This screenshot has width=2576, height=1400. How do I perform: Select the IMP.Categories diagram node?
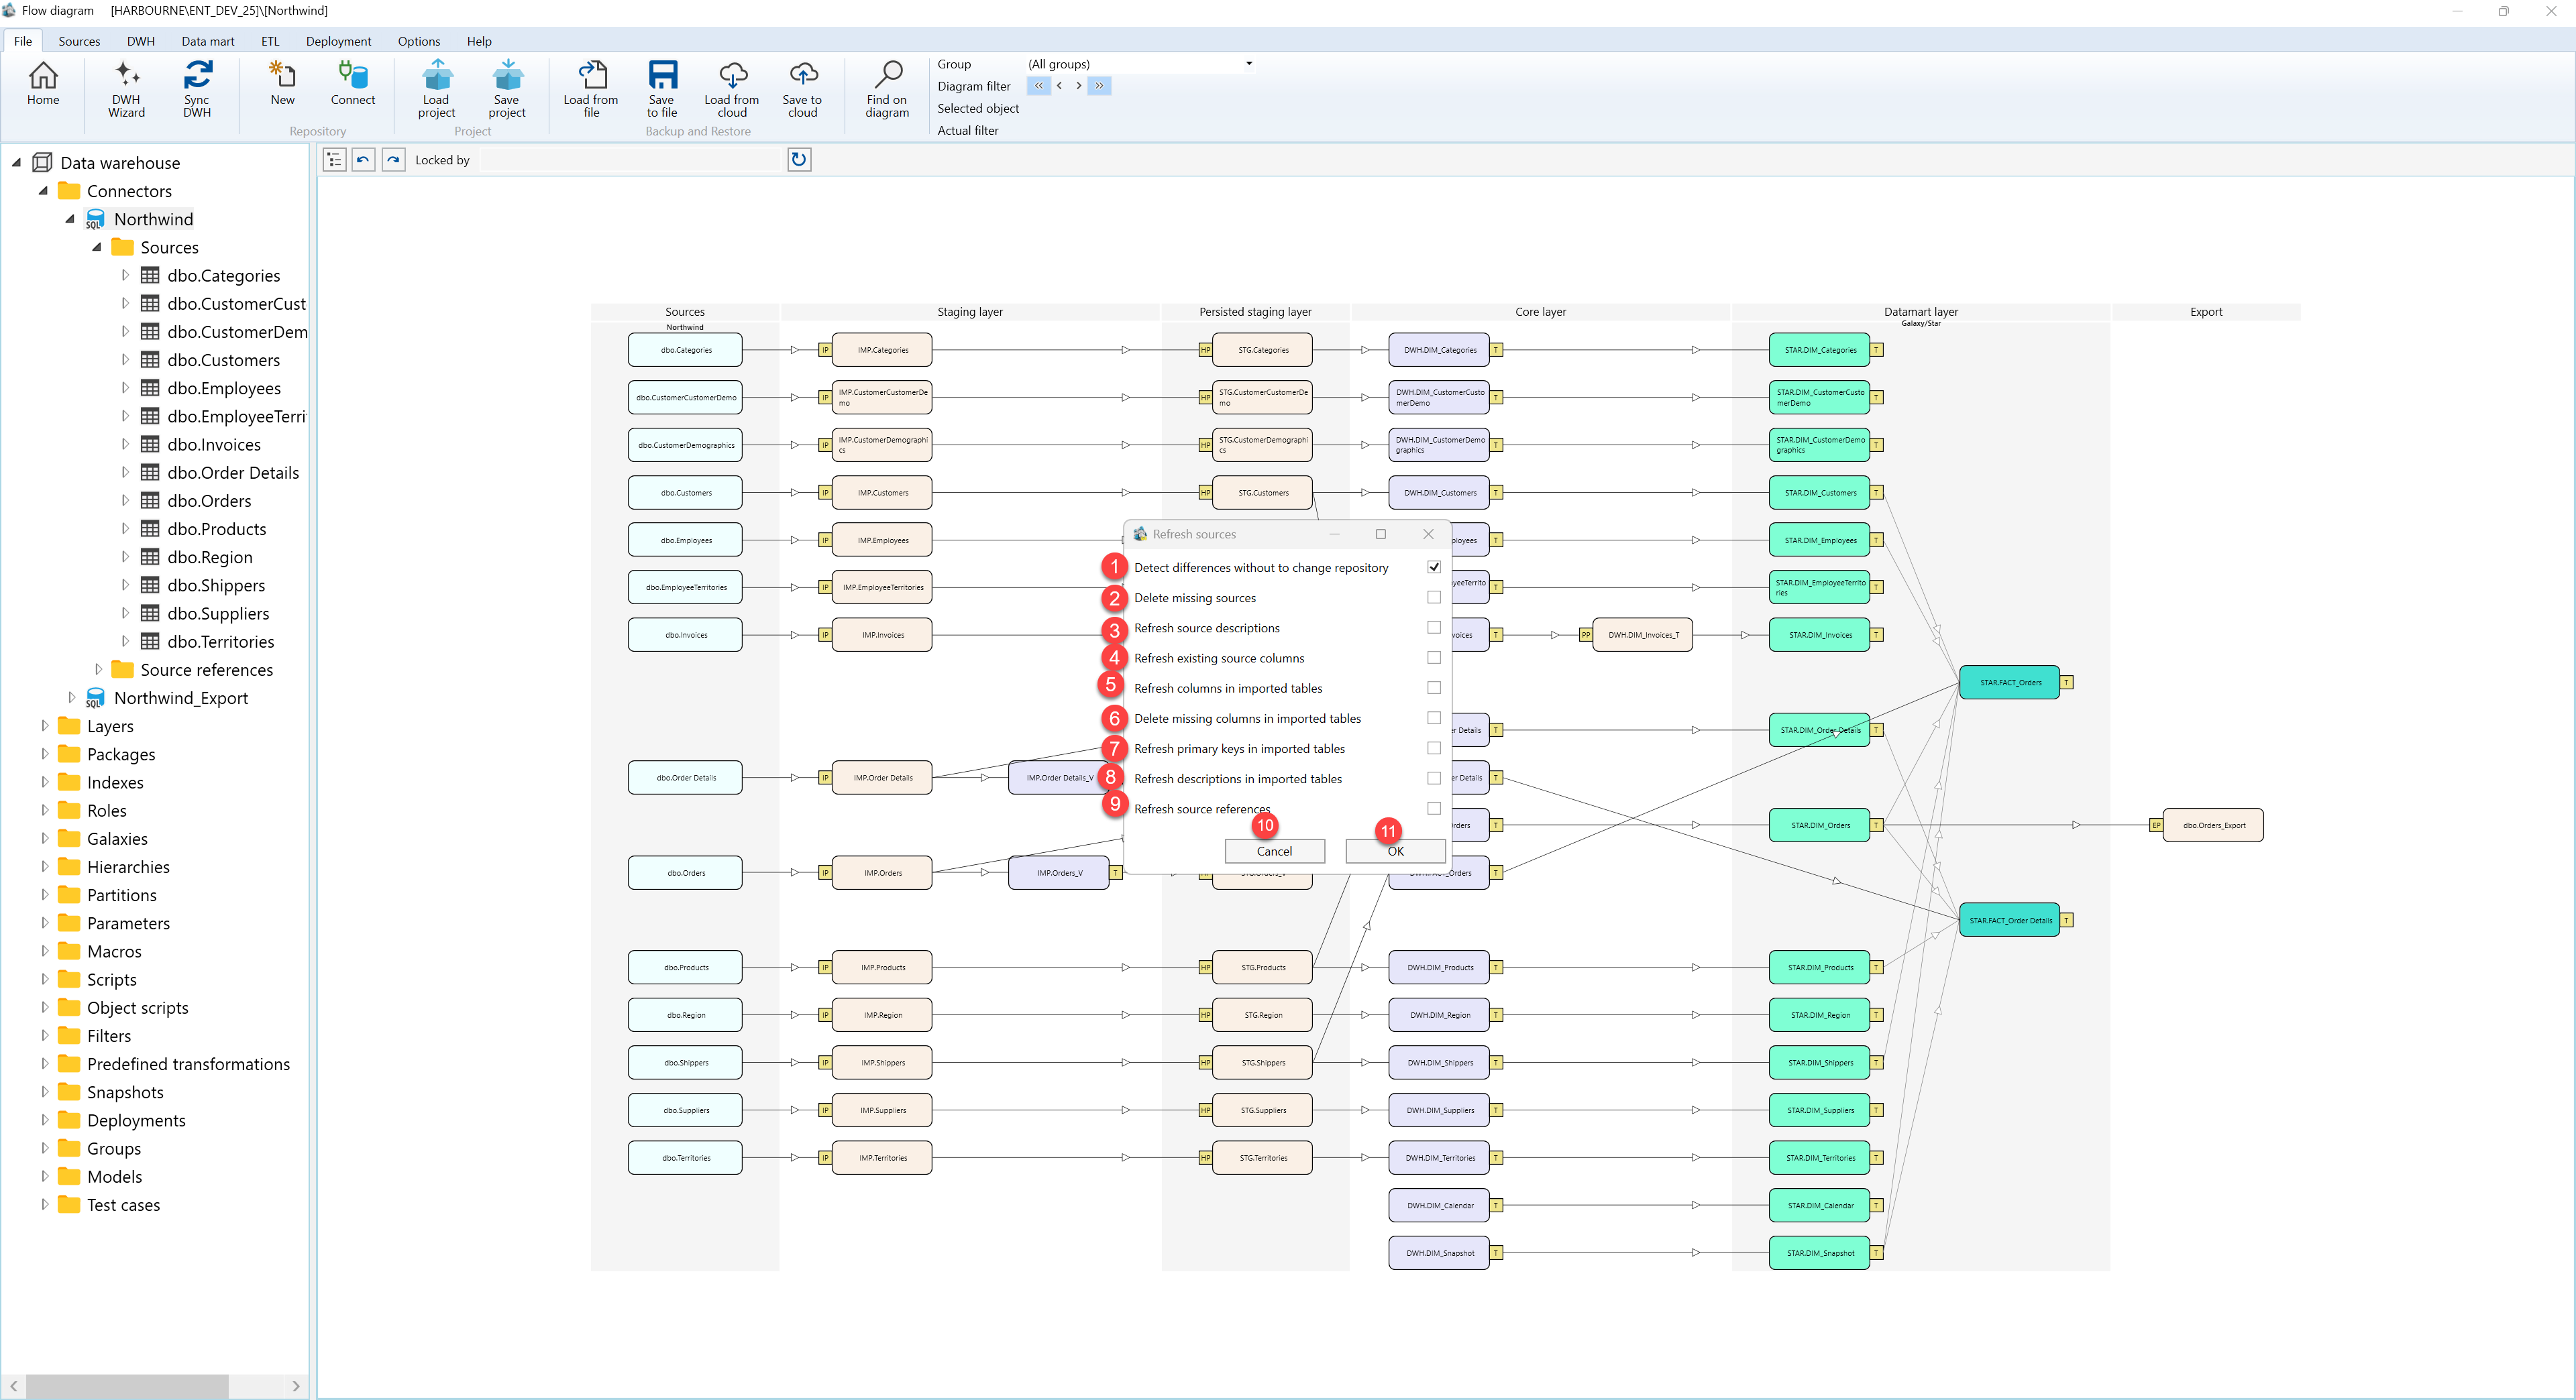882,350
